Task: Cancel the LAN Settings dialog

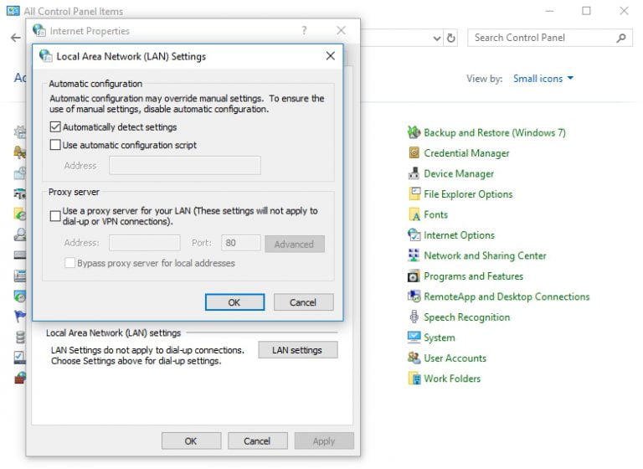Action: (x=302, y=302)
